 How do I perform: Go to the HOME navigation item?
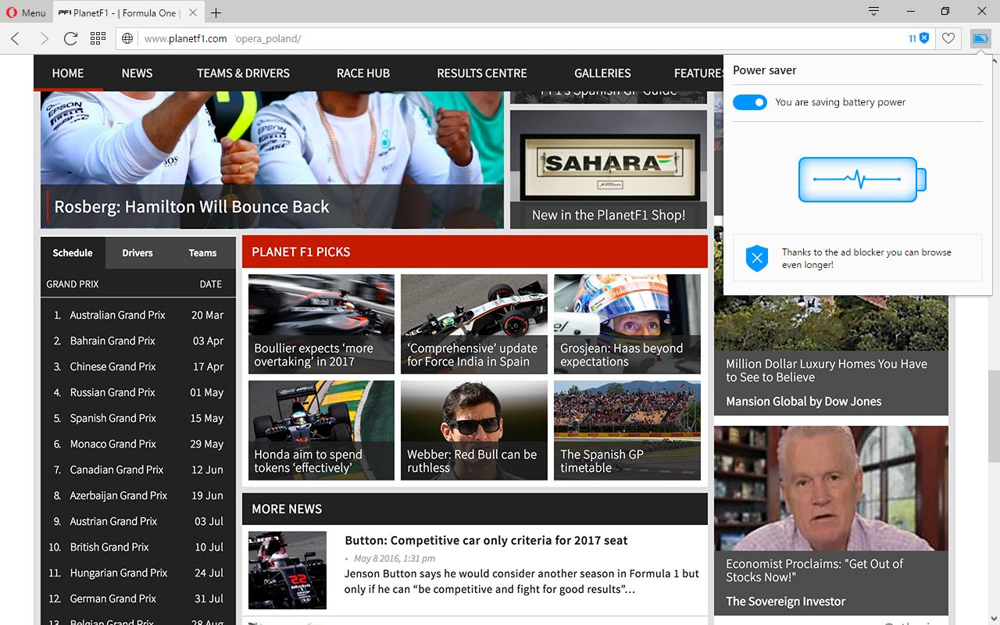tap(68, 73)
